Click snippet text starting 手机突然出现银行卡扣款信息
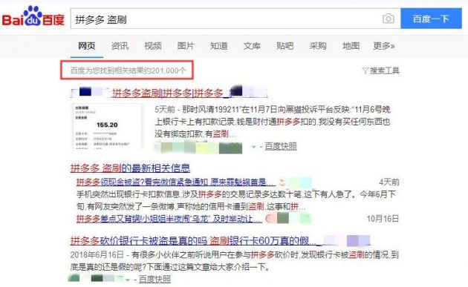Screen dimensions: 468x287 pyautogui.click(x=236, y=200)
